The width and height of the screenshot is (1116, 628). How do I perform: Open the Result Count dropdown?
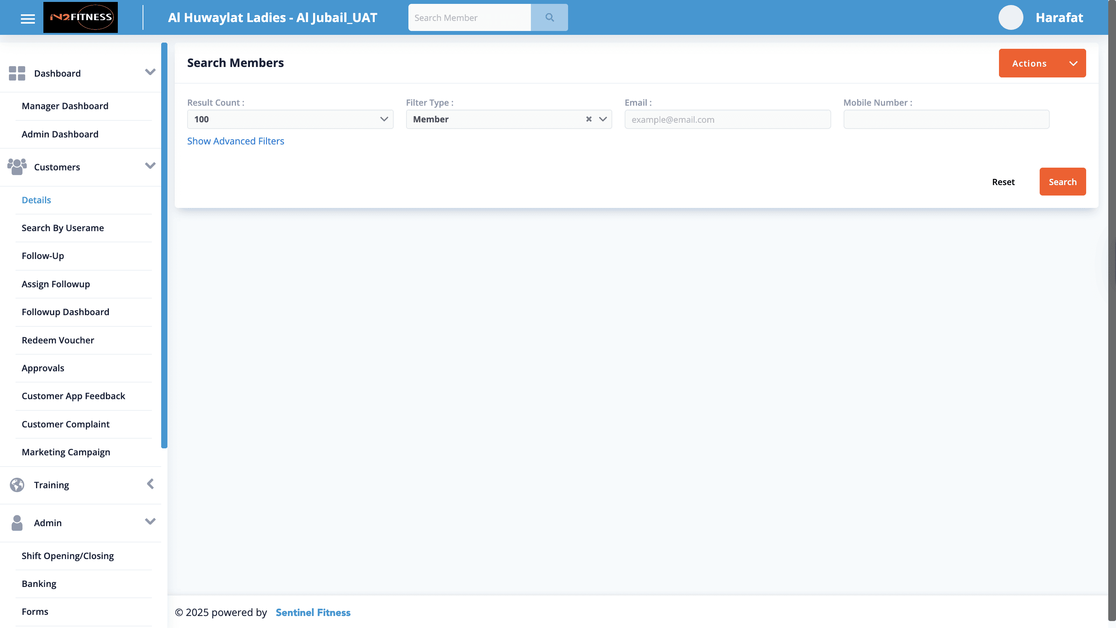pyautogui.click(x=290, y=119)
